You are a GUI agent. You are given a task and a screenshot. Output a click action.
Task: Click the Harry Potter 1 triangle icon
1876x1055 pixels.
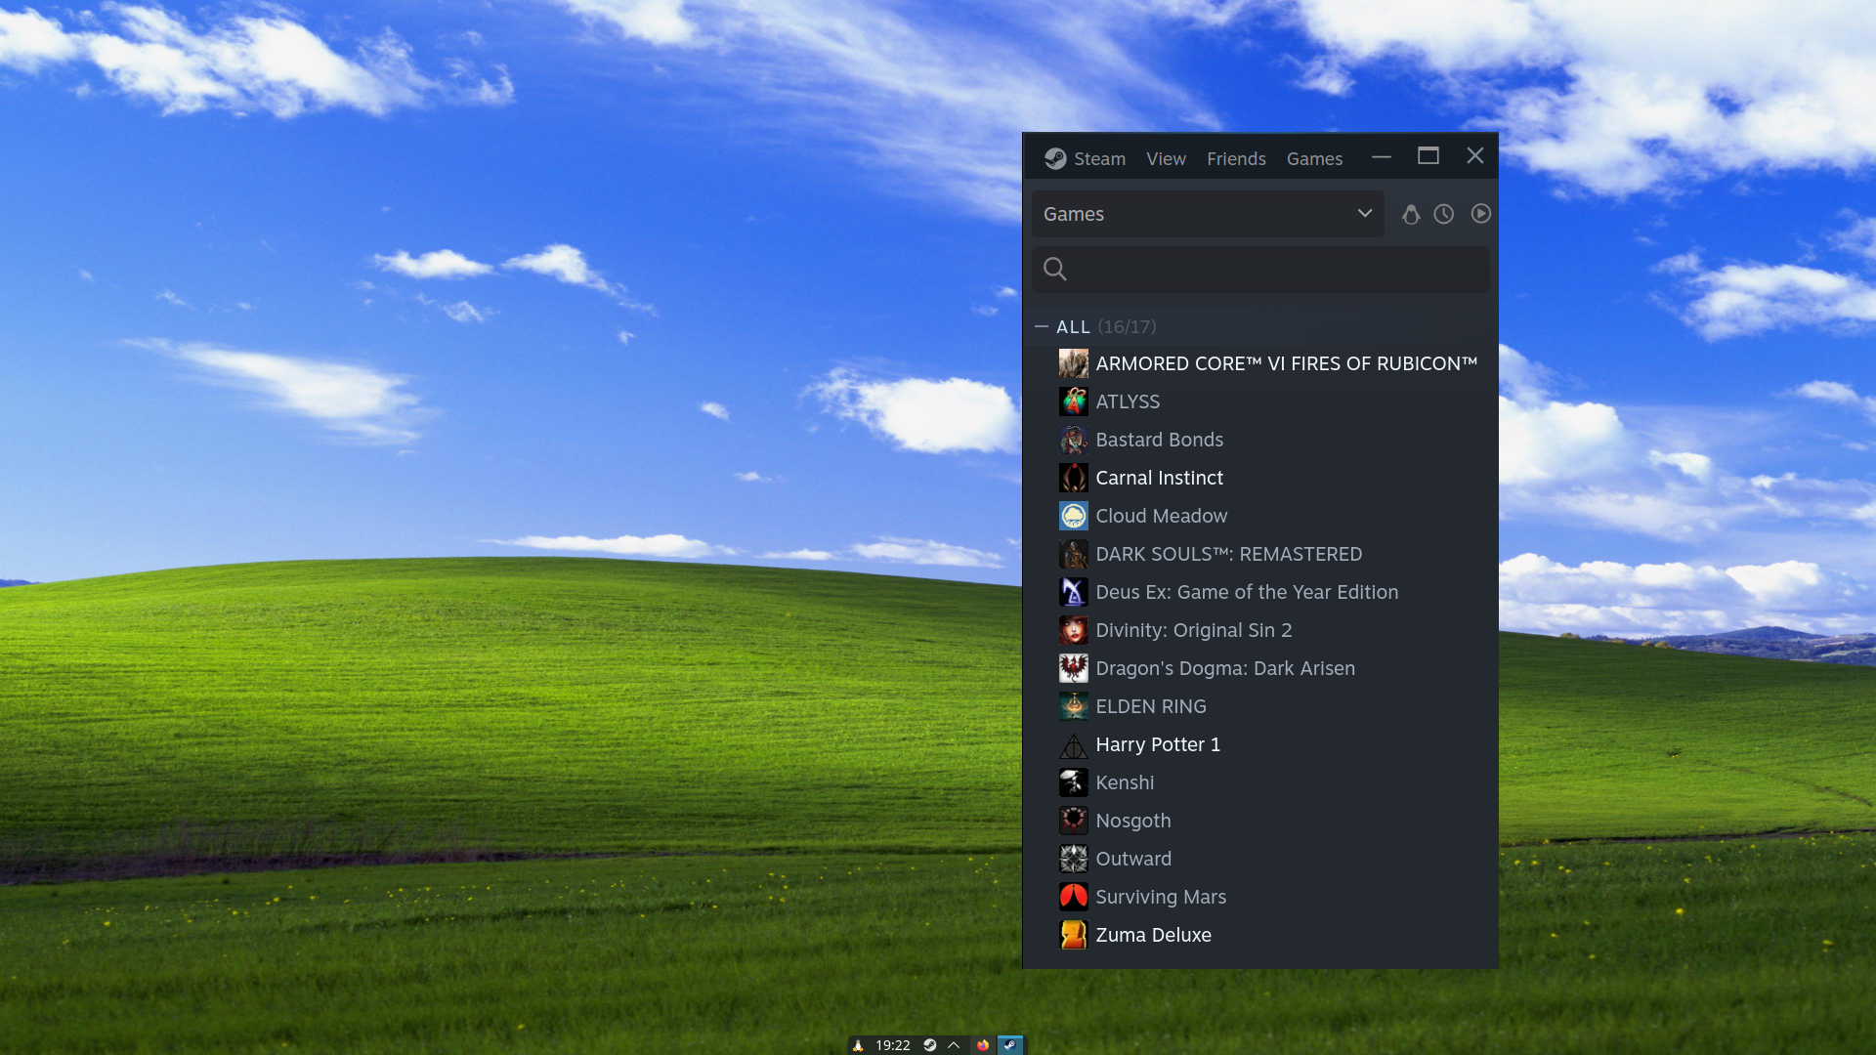(x=1073, y=744)
